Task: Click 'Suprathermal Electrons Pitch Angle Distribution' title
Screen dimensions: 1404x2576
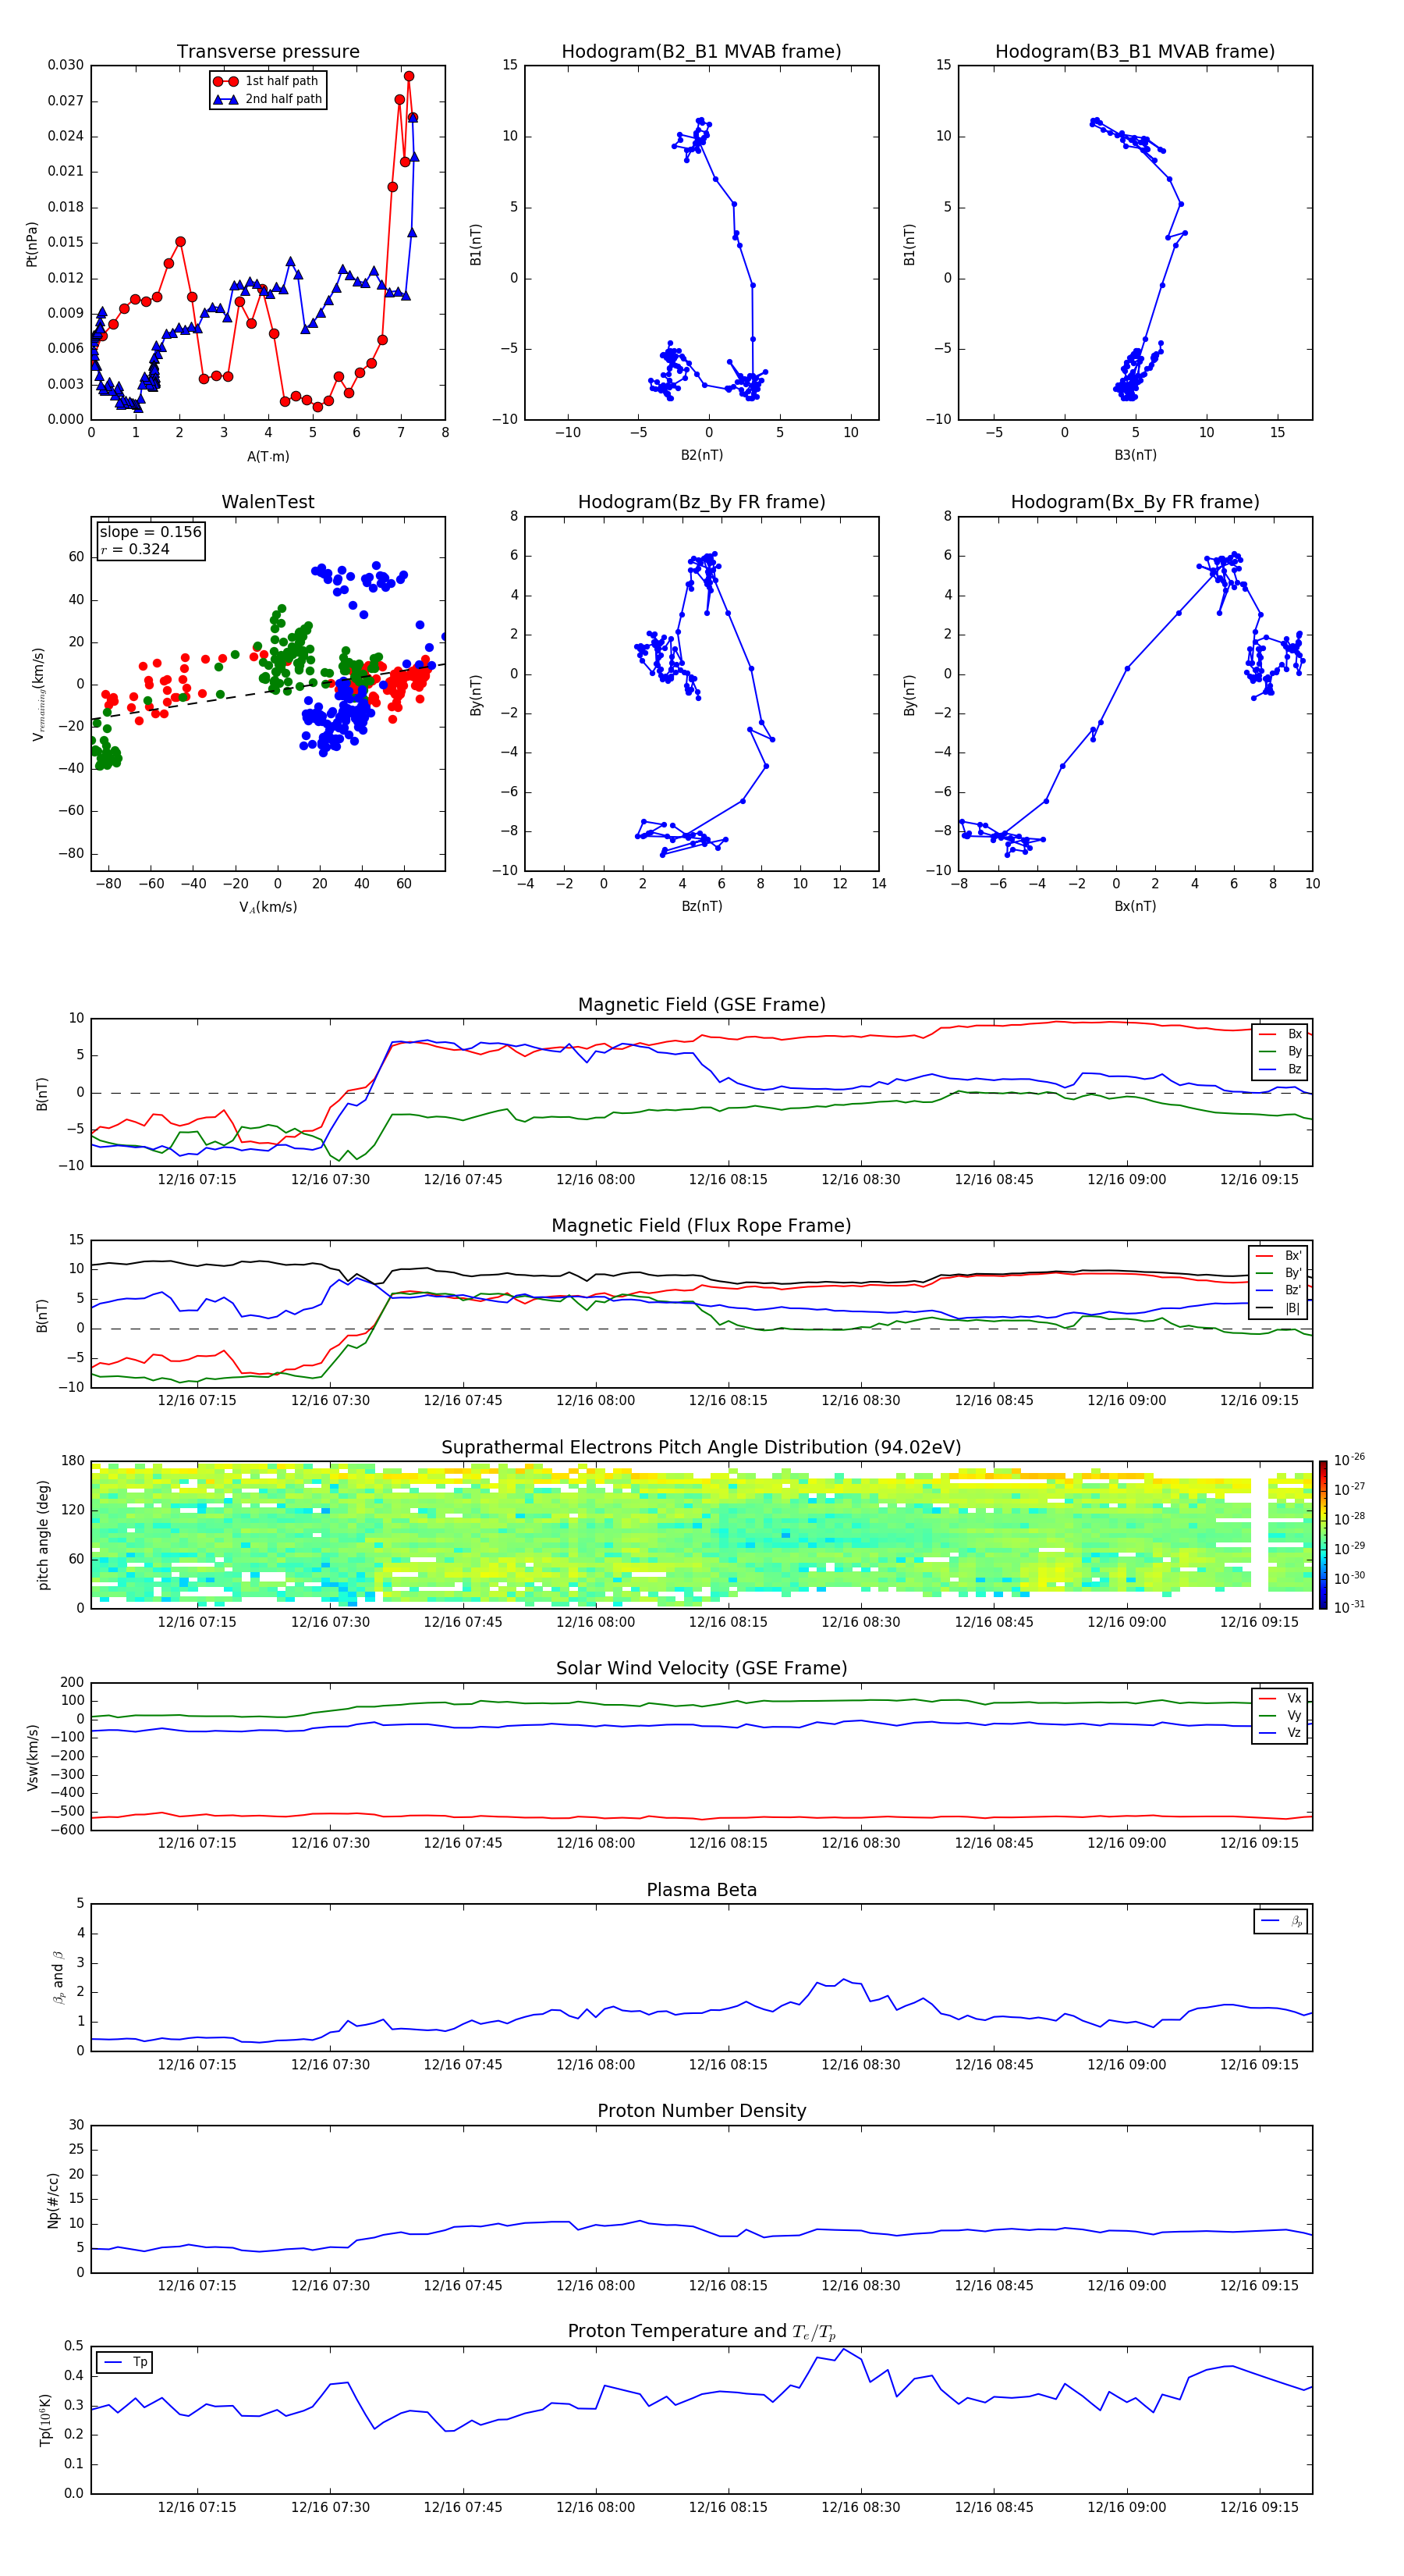Action: (701, 1448)
